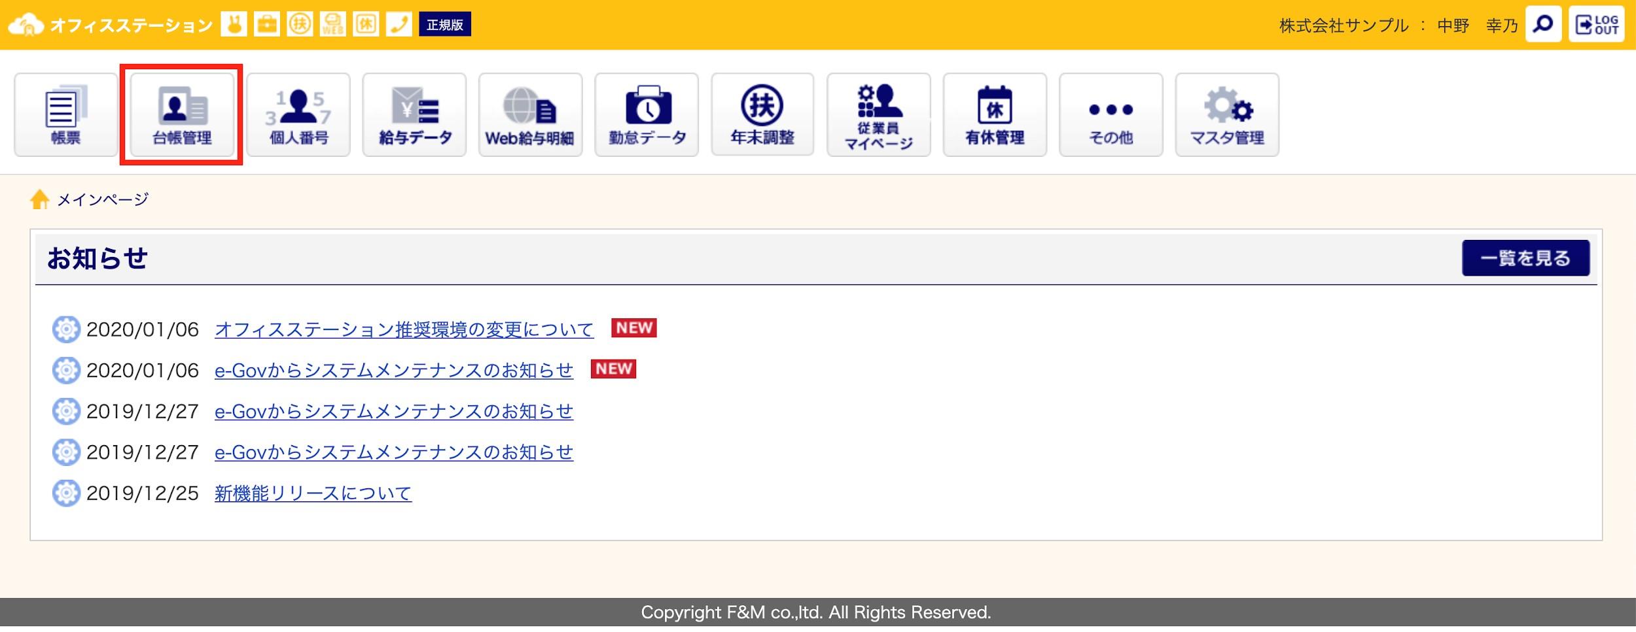This screenshot has height=632, width=1636.
Task: Click the search magnifier icon in header
Action: tap(1543, 24)
